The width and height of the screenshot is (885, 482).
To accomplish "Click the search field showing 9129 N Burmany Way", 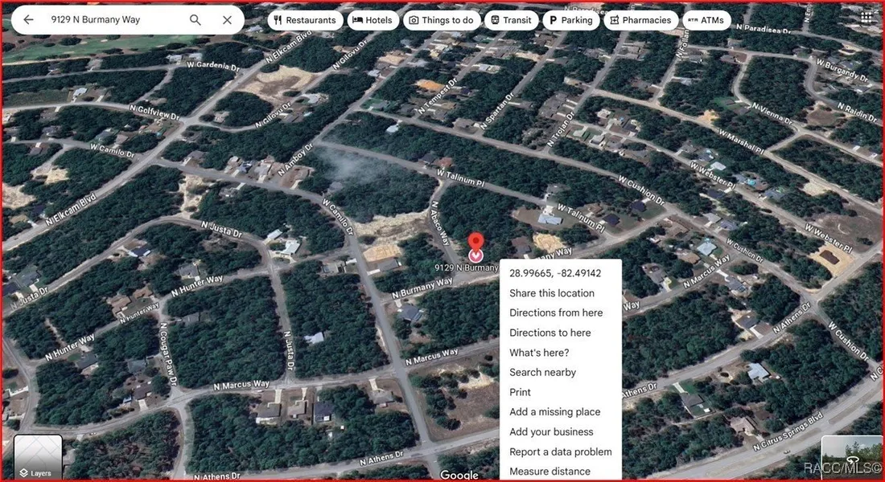I will pos(113,20).
